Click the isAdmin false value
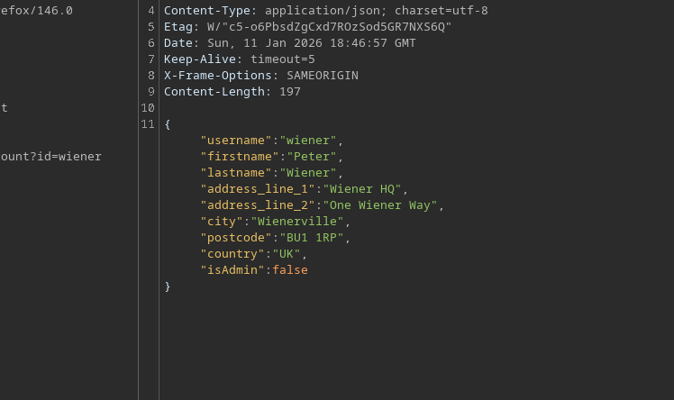Screen dimensions: 674x400 coord(290,270)
